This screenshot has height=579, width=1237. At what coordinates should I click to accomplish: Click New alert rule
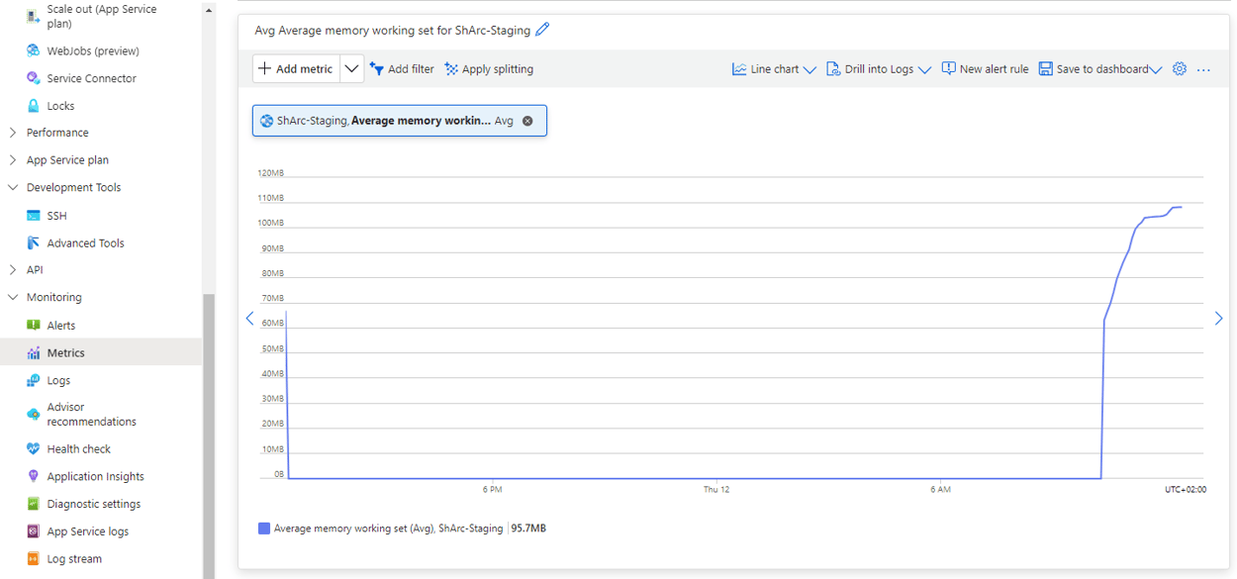click(x=985, y=68)
